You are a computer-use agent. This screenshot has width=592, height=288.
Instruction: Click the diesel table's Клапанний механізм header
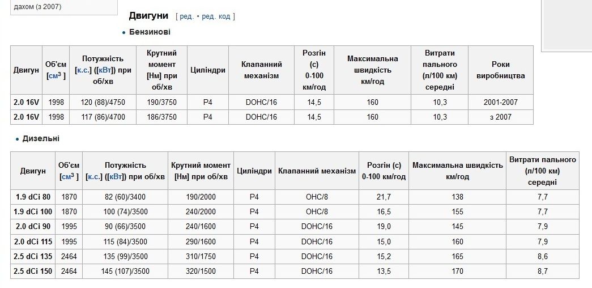point(317,171)
